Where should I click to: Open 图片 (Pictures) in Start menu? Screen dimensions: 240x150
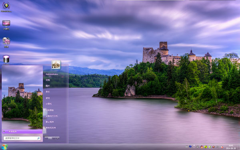pyautogui.click(x=48, y=86)
